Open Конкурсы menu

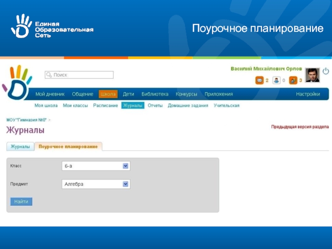coord(186,94)
